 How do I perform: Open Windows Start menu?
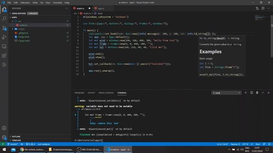click(4, 150)
